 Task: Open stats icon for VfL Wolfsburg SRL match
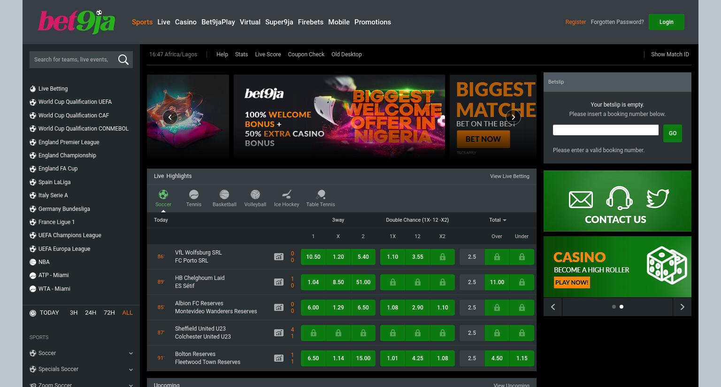tap(279, 256)
